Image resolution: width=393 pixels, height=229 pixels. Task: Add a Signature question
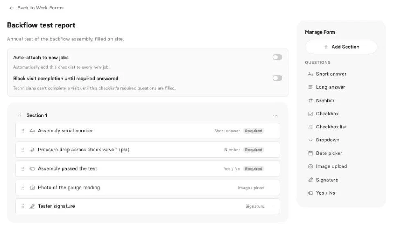(327, 180)
